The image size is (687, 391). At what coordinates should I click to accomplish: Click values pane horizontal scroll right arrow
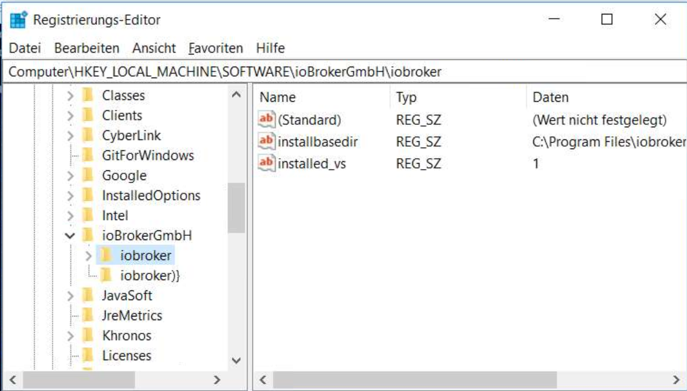(x=677, y=379)
